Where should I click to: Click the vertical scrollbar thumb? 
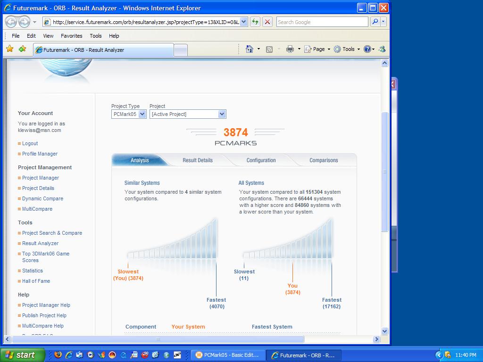tap(384, 172)
